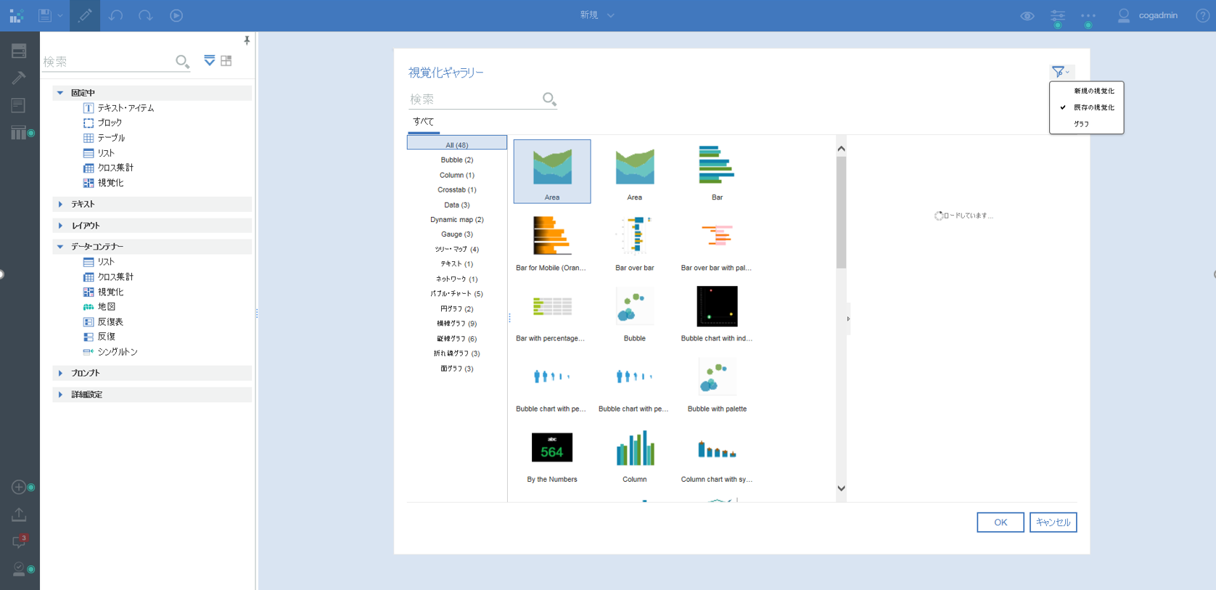Open the more options ellipsis icon

point(1088,15)
